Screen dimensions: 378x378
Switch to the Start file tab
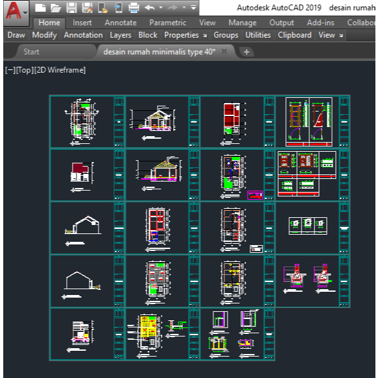pyautogui.click(x=31, y=52)
